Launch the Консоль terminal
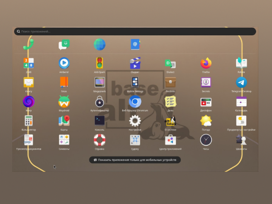 99,121
